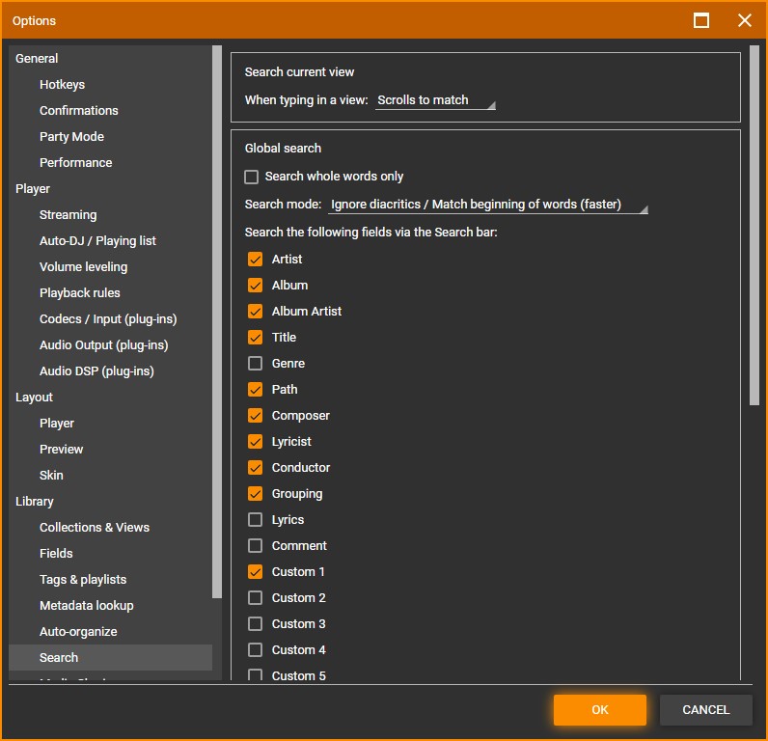Uncheck the Artist search field
Image resolution: width=768 pixels, height=741 pixels.
[255, 260]
